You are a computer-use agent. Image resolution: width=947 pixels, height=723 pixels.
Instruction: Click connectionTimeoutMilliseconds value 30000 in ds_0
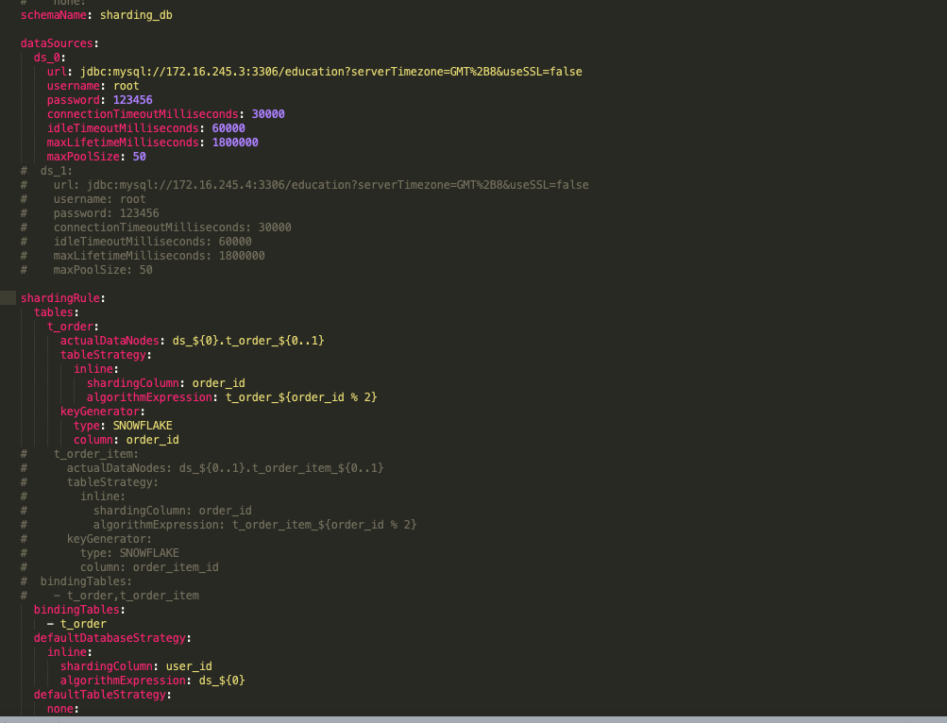268,114
